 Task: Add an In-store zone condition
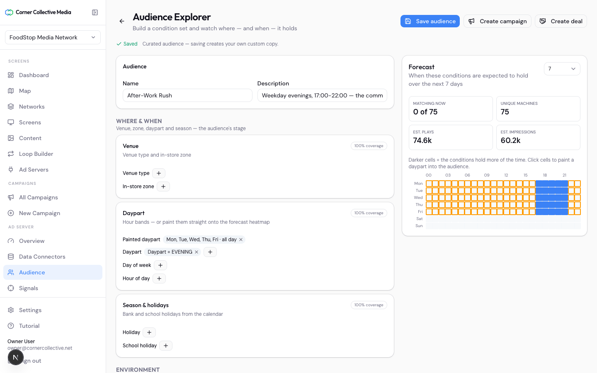click(163, 186)
